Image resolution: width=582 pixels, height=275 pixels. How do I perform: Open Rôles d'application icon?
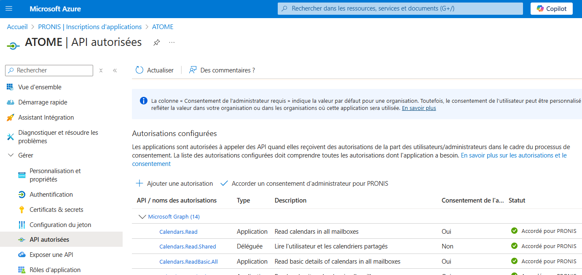(22, 270)
